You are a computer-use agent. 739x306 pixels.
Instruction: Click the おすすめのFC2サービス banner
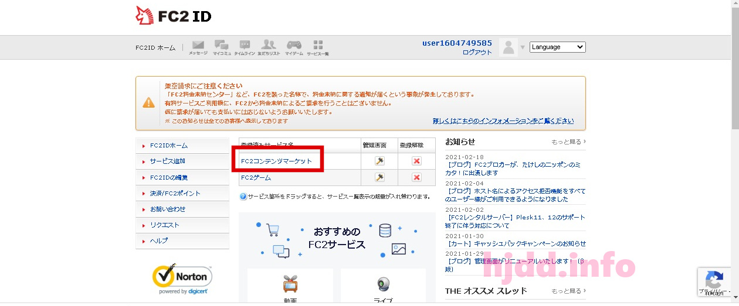[337, 238]
